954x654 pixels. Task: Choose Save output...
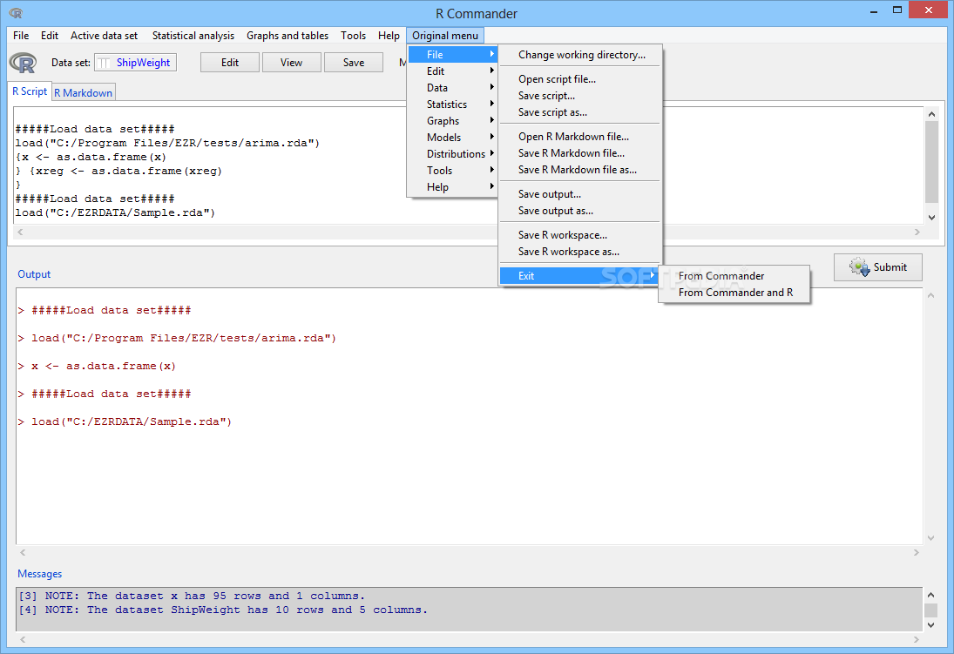(580, 194)
